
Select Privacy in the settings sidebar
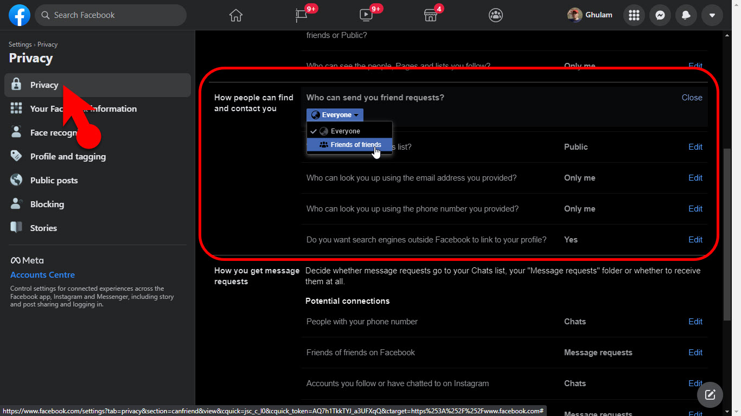coord(98,85)
